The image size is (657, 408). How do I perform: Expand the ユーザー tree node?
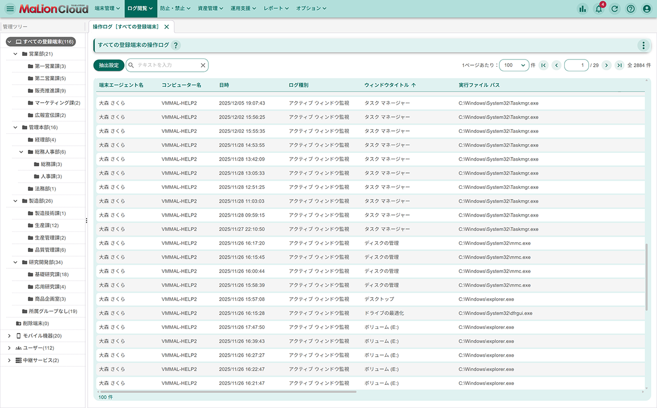point(9,348)
